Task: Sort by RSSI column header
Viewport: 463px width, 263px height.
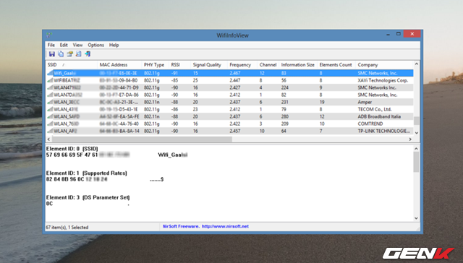Action: point(179,65)
